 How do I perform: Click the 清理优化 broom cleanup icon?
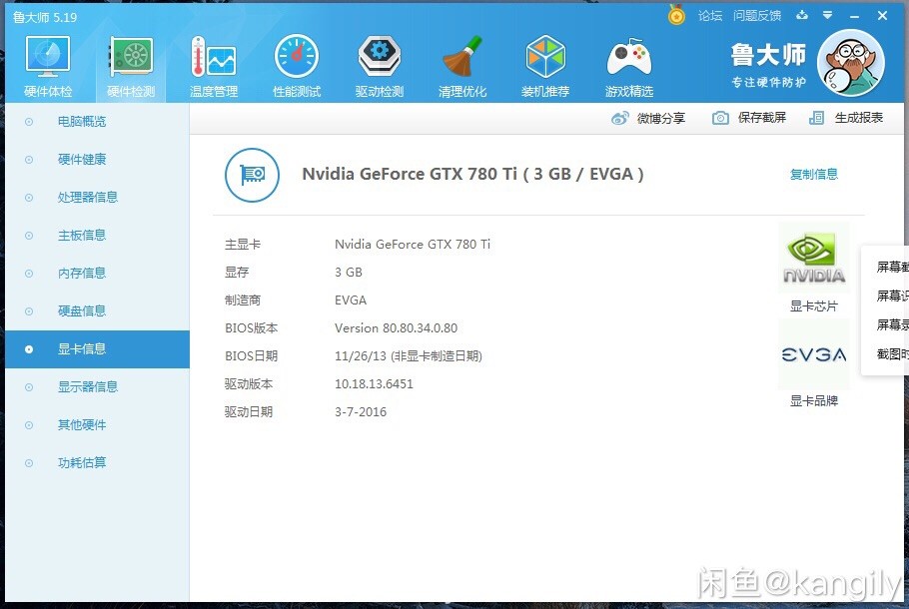462,56
